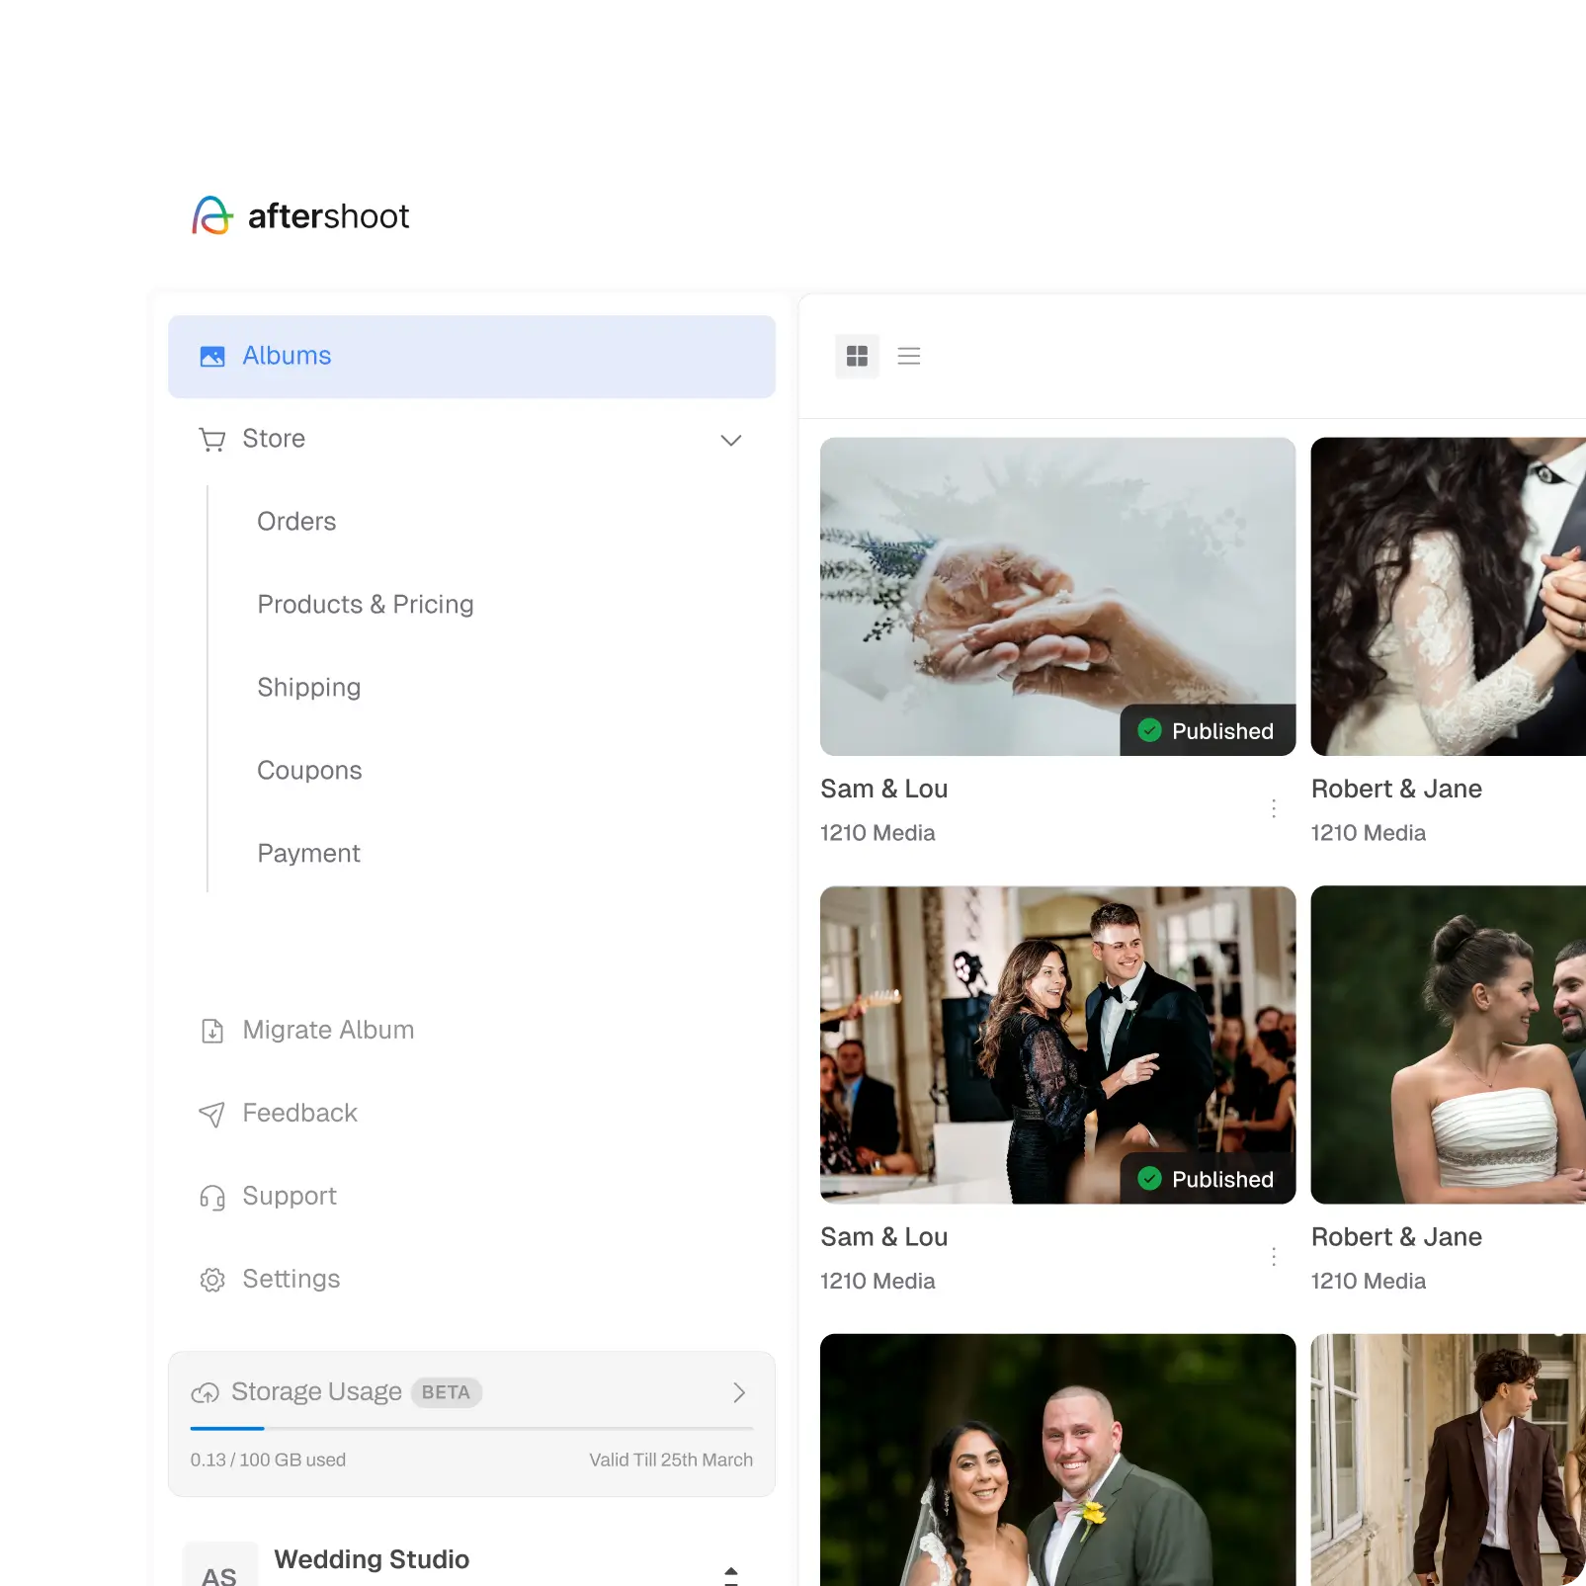The height and width of the screenshot is (1586, 1586).
Task: Click the storage usage progress bar
Action: tap(471, 1428)
